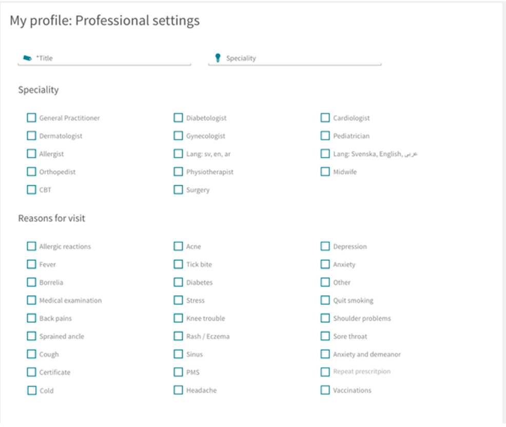Click the icon beside Speciality field
This screenshot has height=427, width=506.
(218, 58)
